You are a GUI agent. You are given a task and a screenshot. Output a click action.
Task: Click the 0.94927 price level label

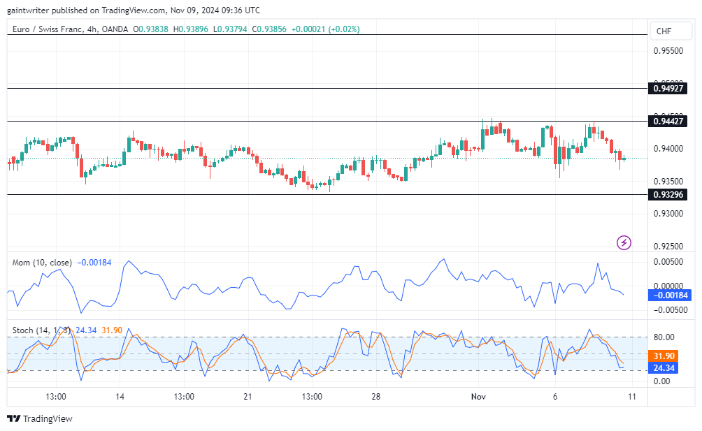pos(668,89)
